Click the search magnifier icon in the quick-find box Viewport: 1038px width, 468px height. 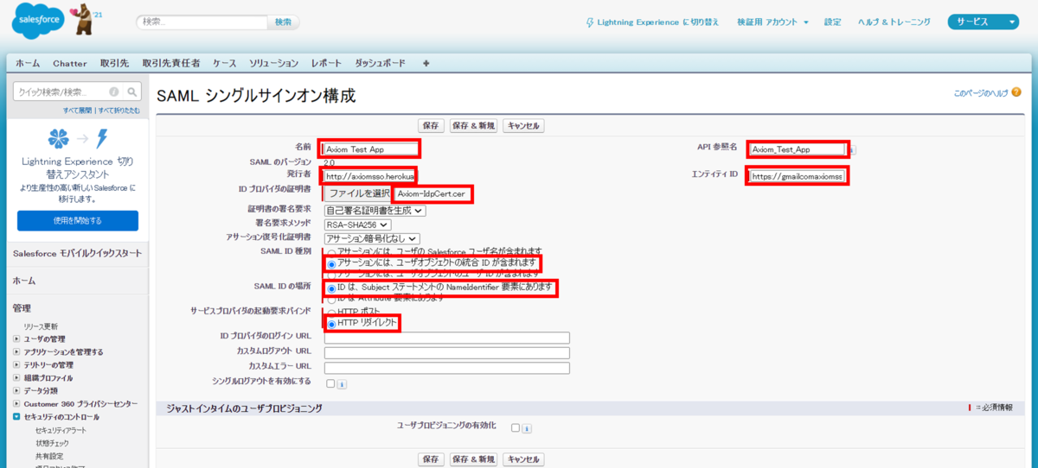[x=132, y=92]
